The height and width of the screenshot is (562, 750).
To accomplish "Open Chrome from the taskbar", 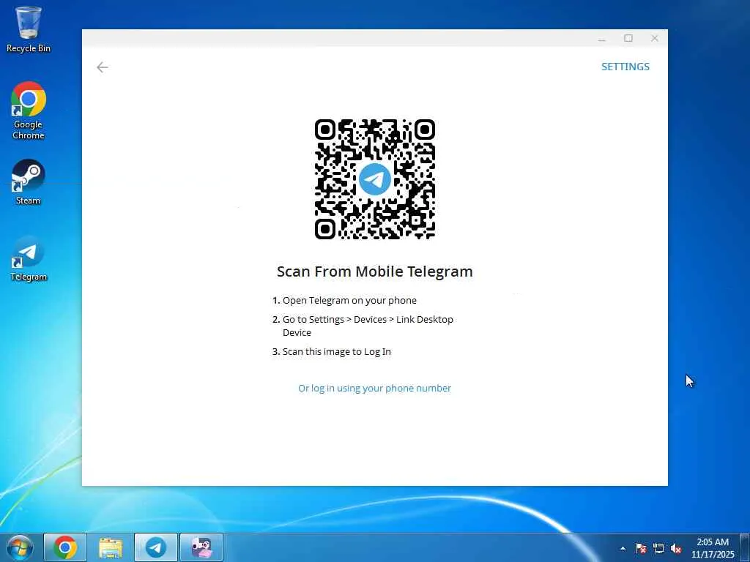I will tap(65, 547).
